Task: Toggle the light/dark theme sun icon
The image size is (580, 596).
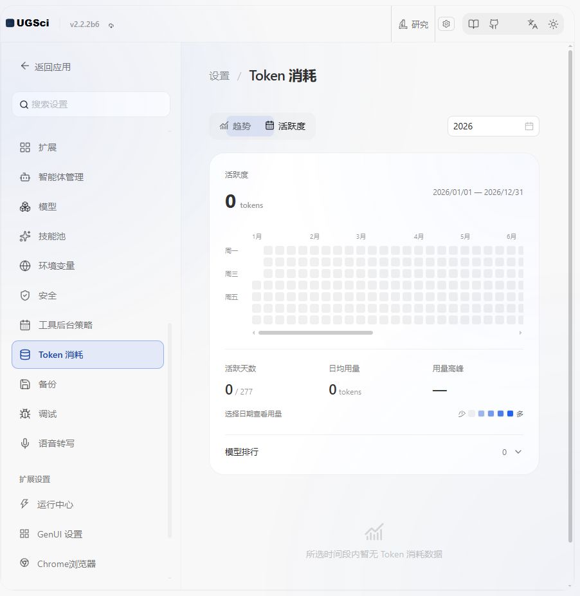Action: pyautogui.click(x=553, y=24)
